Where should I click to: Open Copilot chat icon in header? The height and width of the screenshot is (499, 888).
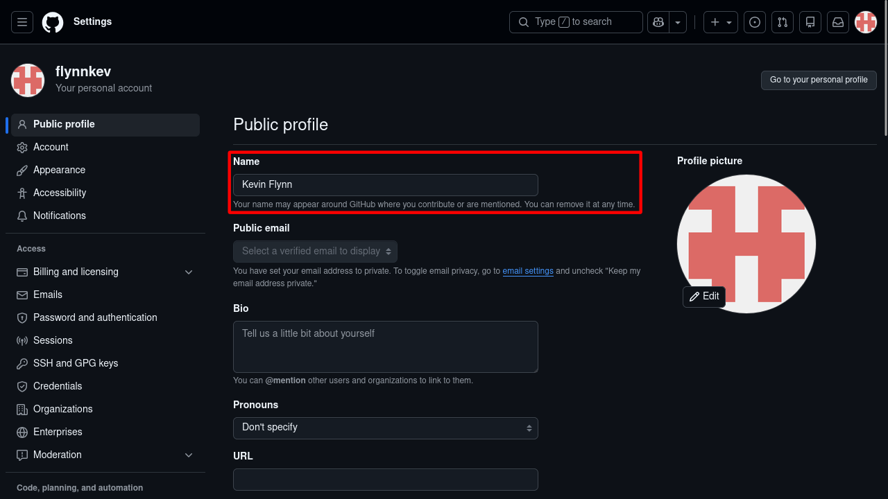pos(658,22)
